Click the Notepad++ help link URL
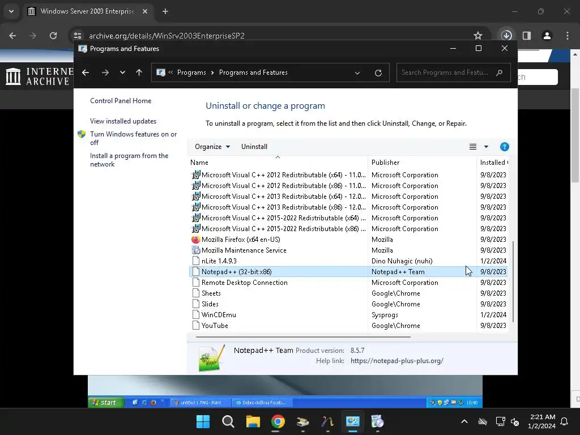Viewport: 580px width, 435px height. tap(397, 361)
